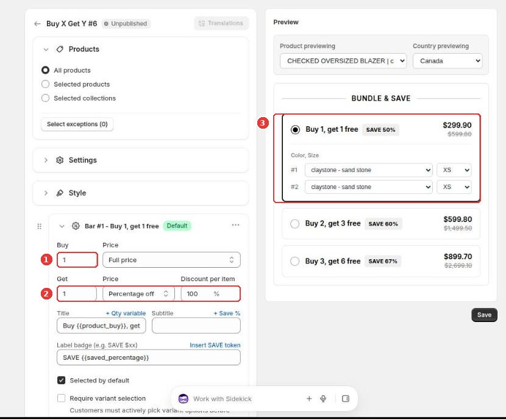Click the struck-through $2,699.10 price
This screenshot has width=506, height=419.
tap(458, 265)
